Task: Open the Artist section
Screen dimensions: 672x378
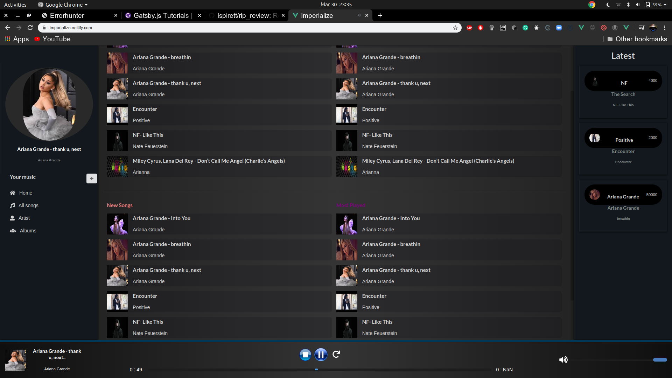Action: point(24,218)
